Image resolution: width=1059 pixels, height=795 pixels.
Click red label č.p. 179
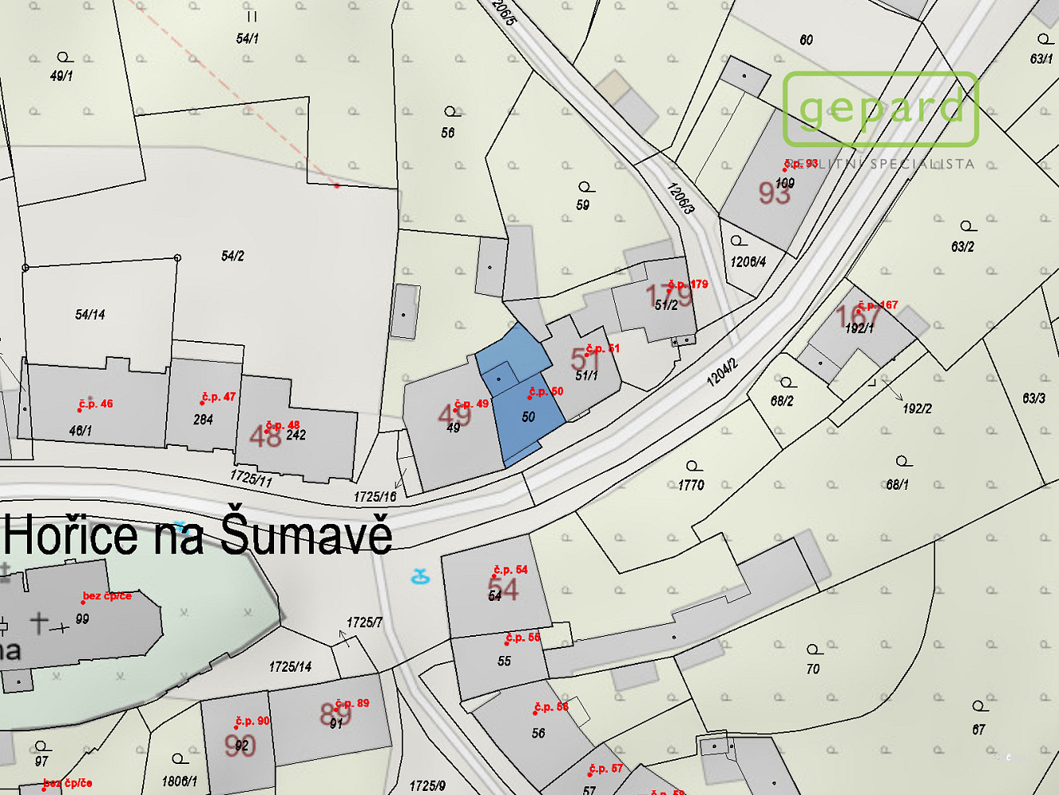tap(688, 284)
